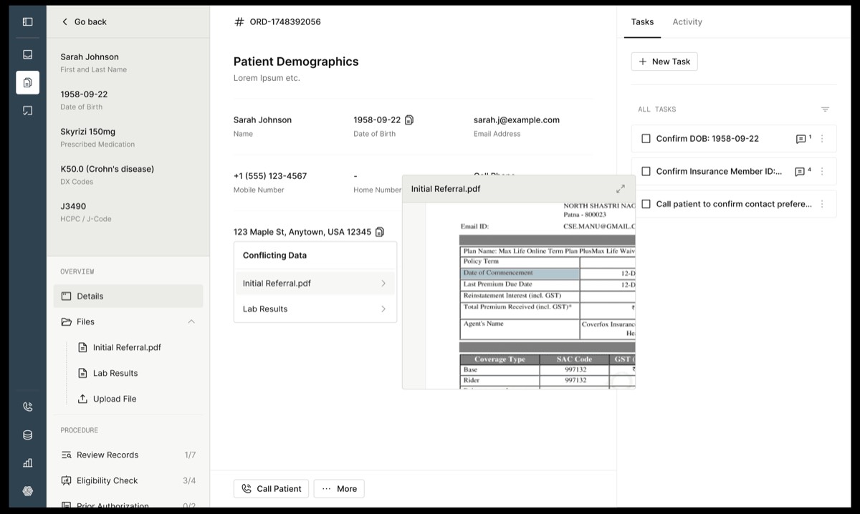Image resolution: width=860 pixels, height=514 pixels.
Task: Toggle the sidebar panel icon
Action: [27, 21]
